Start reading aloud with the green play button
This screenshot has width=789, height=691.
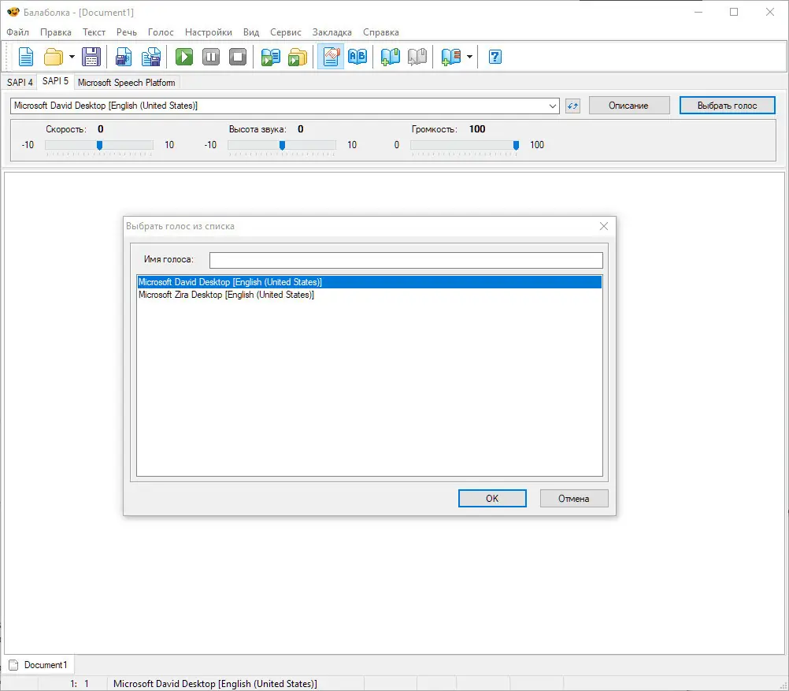click(x=183, y=57)
